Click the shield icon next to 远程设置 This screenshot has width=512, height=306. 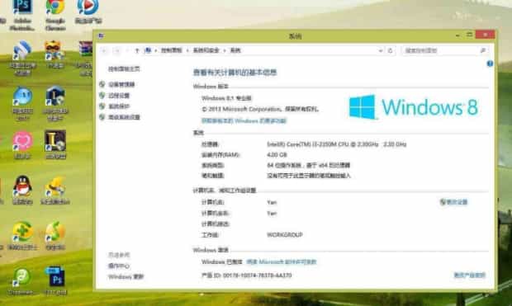(x=102, y=95)
